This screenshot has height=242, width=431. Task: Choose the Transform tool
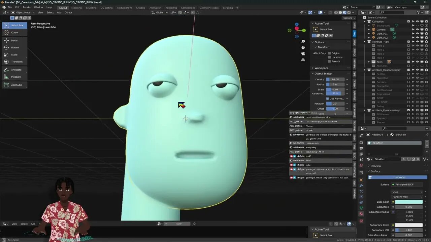(14, 62)
